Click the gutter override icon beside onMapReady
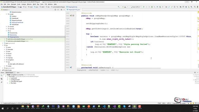The height and width of the screenshot is (112, 199). pos(71,16)
